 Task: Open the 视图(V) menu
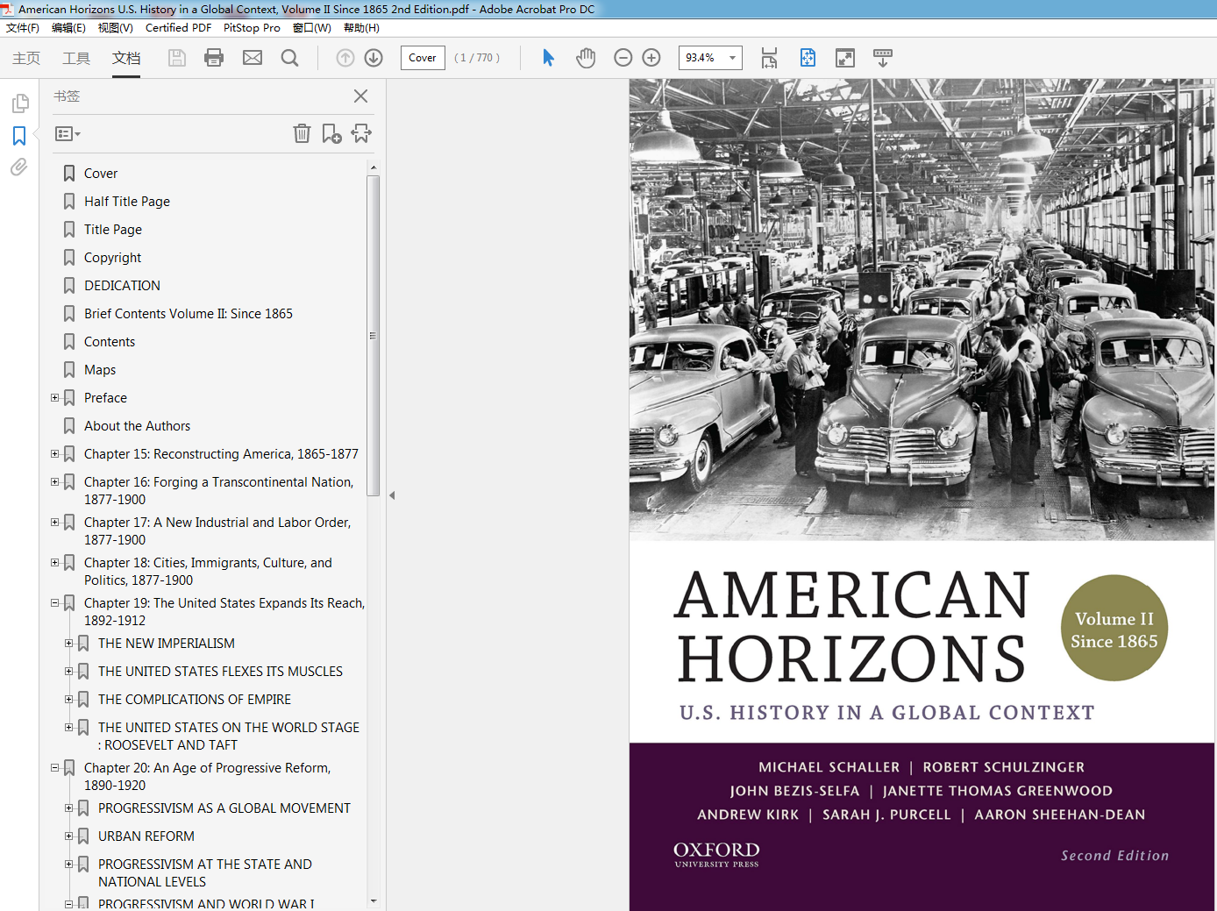click(115, 28)
